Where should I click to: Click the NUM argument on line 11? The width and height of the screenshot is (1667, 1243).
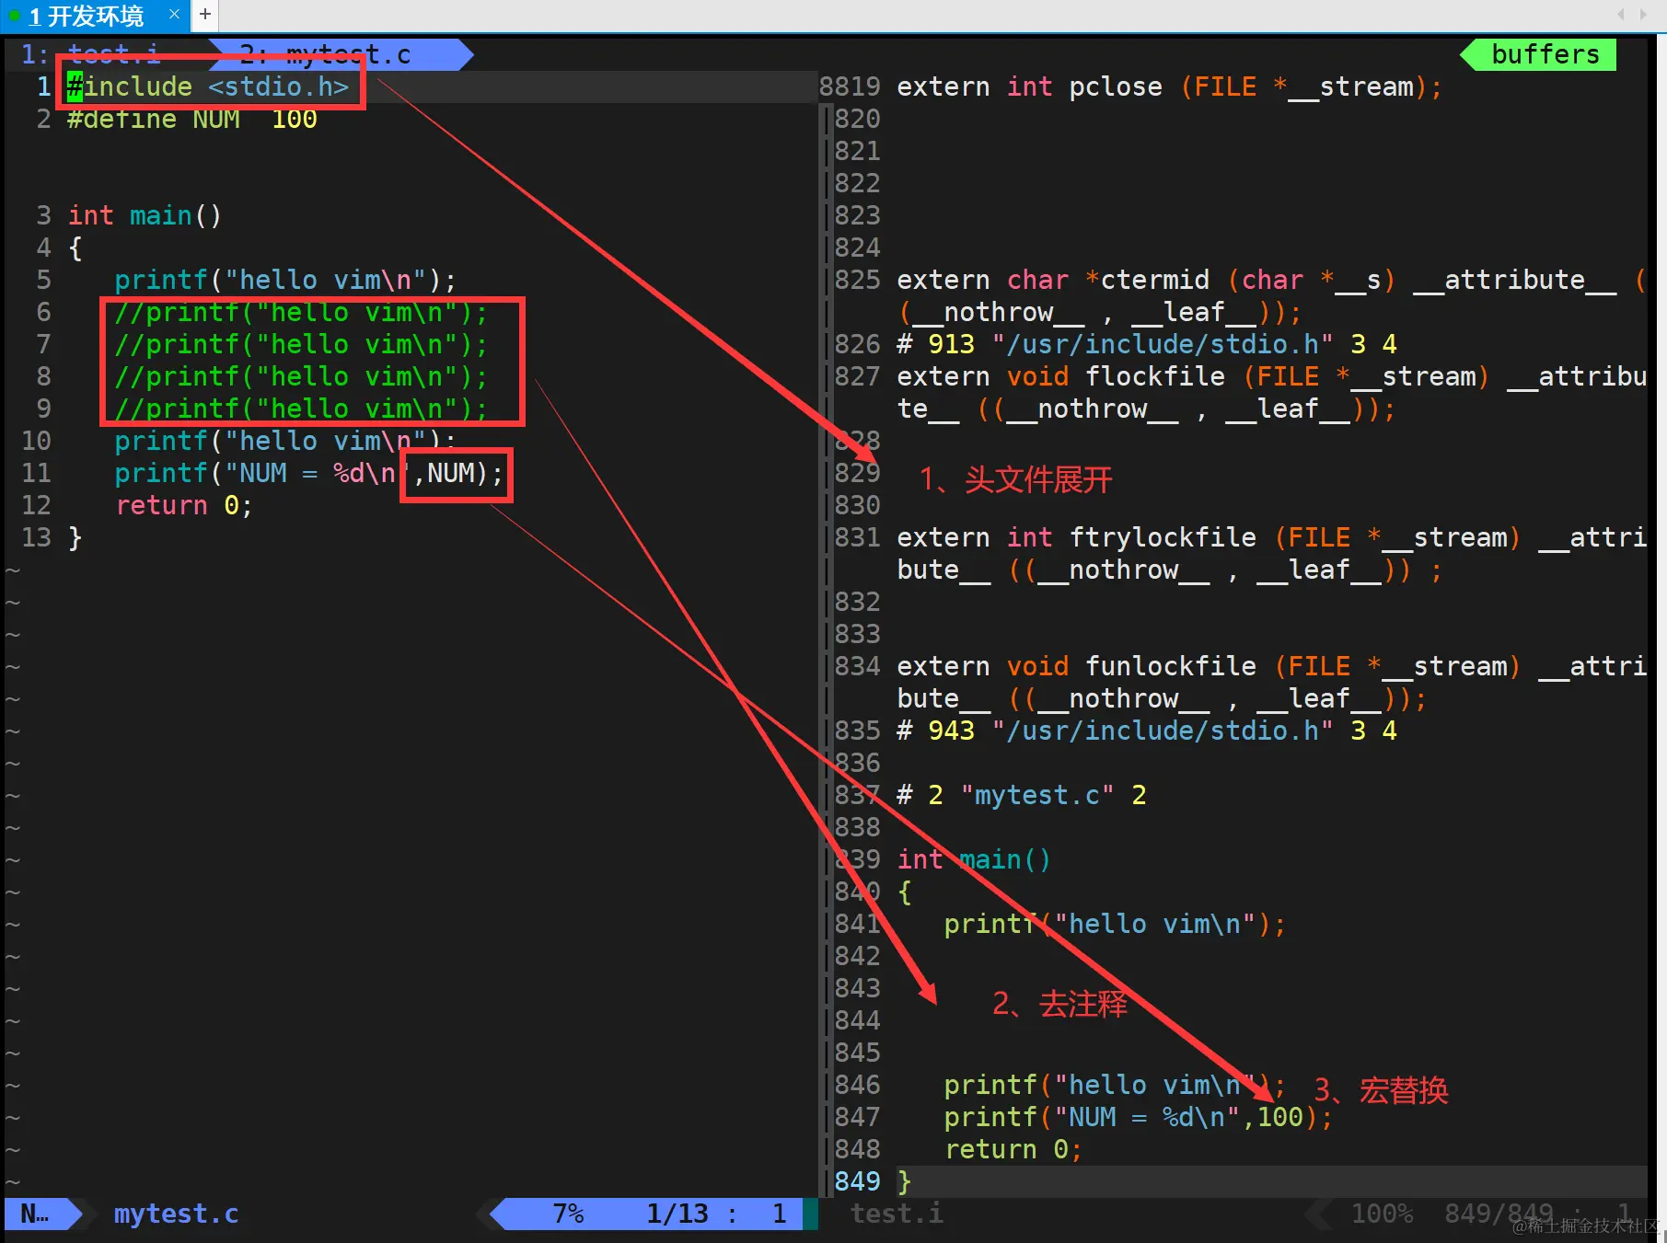tap(450, 473)
